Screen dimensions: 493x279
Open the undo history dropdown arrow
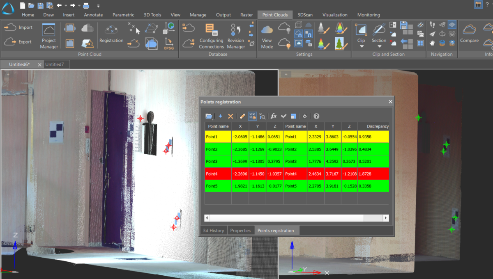[66, 6]
